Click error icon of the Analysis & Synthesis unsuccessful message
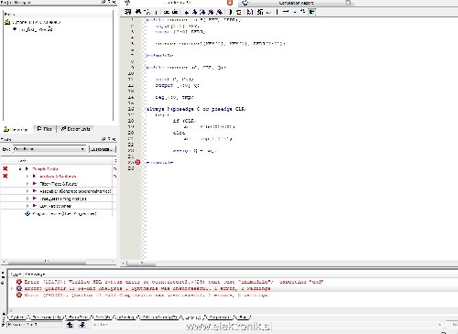458x334 pixels. coord(19,288)
